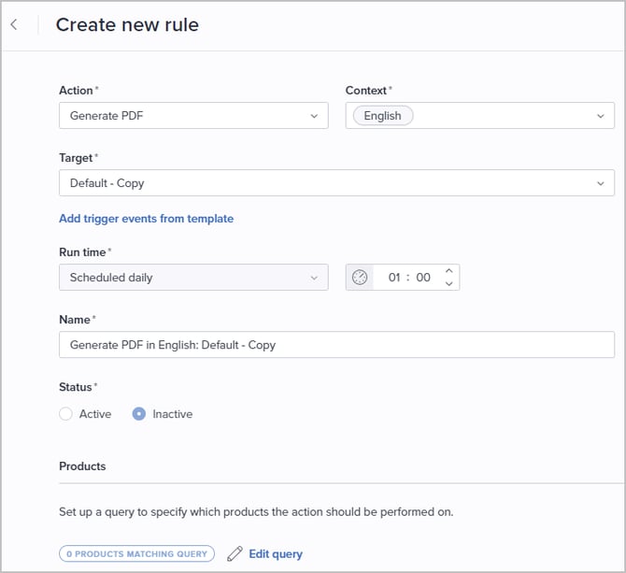
Task: Select the Inactive status radio button
Action: [139, 414]
